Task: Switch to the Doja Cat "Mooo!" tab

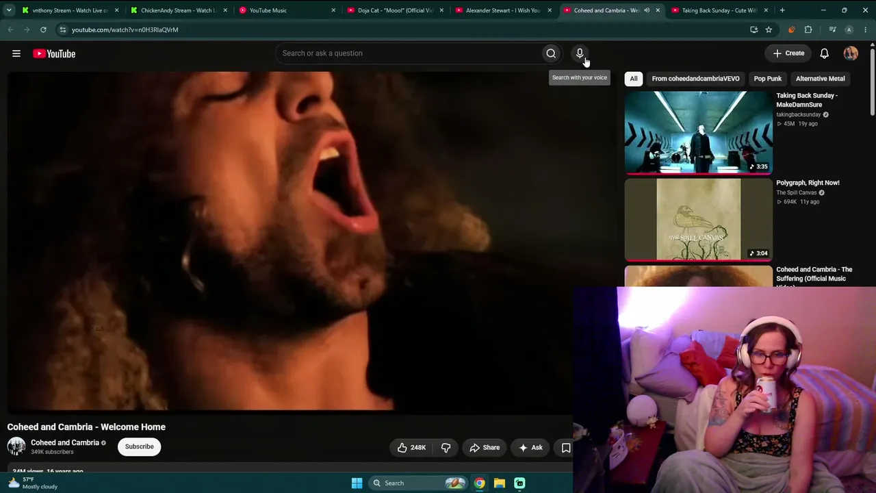Action: [394, 10]
